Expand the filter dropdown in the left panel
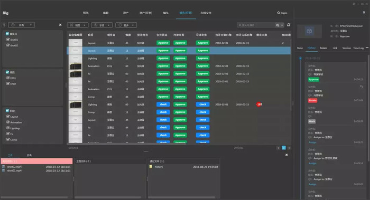Viewport: 370px width, 200px height. 22,25
